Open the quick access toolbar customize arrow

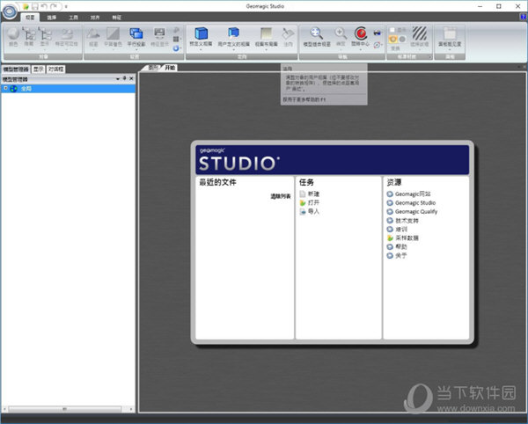coord(66,6)
